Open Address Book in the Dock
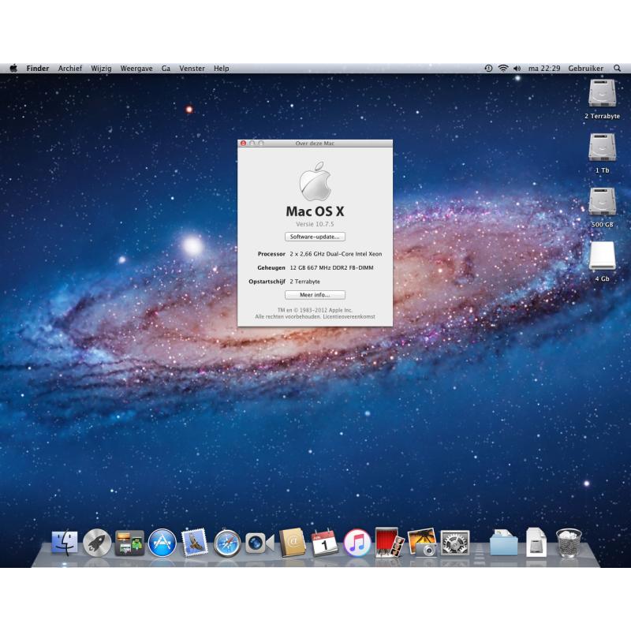 [292, 543]
